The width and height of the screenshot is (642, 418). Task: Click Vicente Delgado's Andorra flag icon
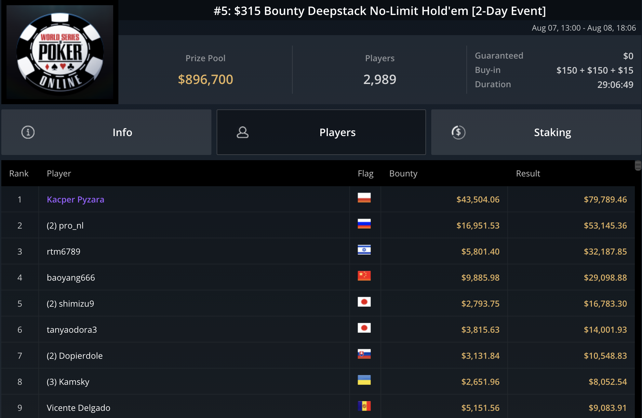tap(364, 406)
